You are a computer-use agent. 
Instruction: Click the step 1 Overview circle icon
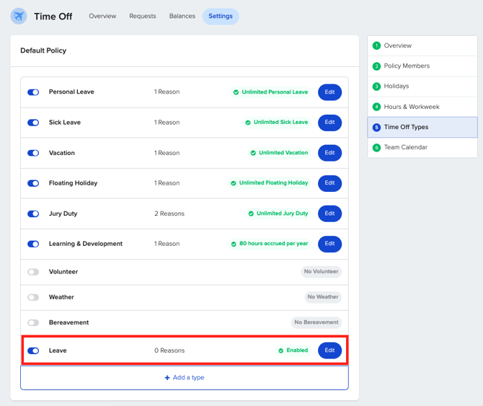[x=376, y=45]
